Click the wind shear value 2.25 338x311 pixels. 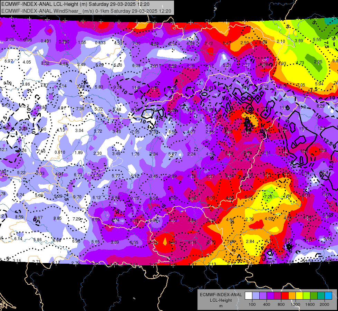tap(318, 62)
